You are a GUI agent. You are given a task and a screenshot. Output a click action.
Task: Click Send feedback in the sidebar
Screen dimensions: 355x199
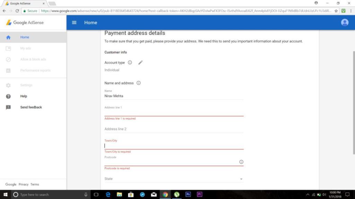click(x=31, y=107)
